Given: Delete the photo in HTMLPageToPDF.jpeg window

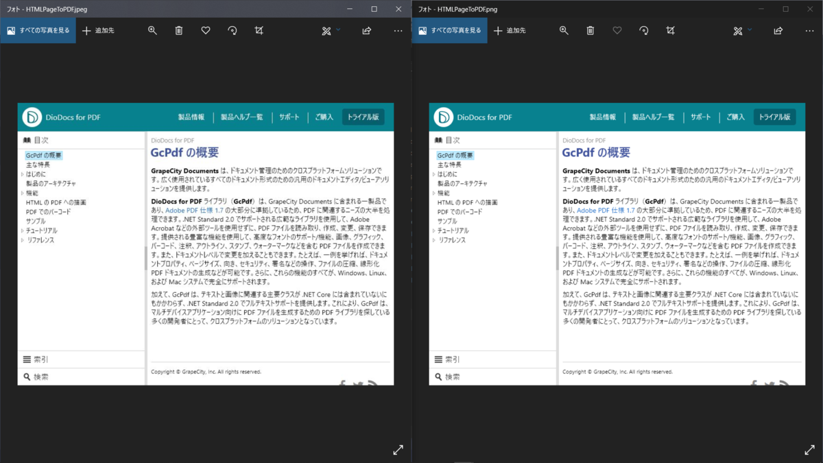Looking at the screenshot, I should (179, 31).
